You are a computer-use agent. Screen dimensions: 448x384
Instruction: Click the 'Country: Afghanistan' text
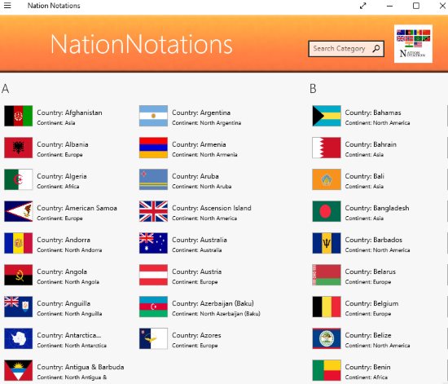pos(69,113)
